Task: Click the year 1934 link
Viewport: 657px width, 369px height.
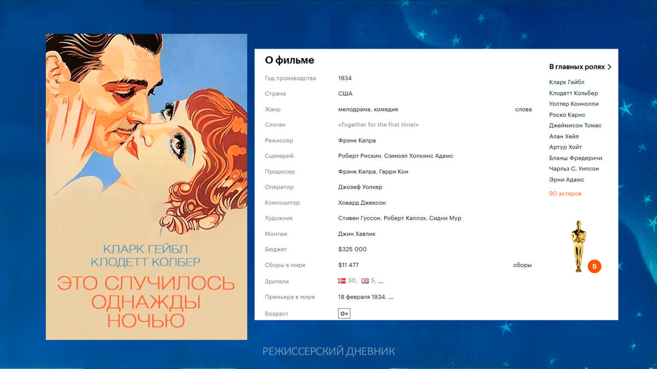Action: pos(345,78)
